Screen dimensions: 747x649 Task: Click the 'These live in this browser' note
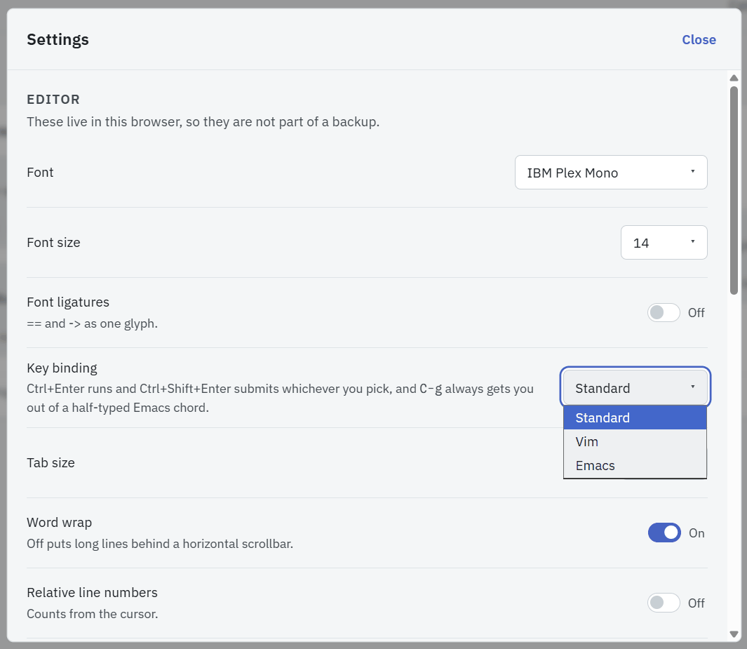click(203, 122)
